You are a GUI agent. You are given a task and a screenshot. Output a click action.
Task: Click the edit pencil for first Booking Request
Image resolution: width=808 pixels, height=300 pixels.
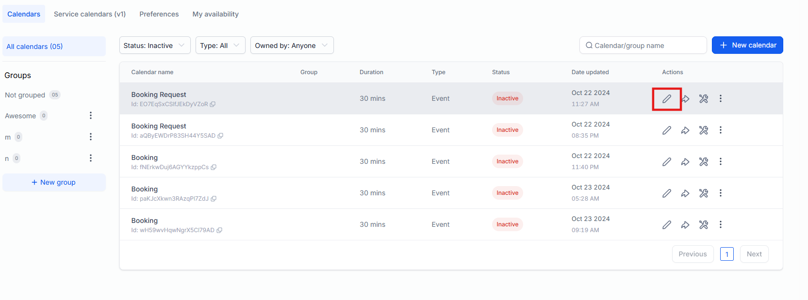coord(667,99)
